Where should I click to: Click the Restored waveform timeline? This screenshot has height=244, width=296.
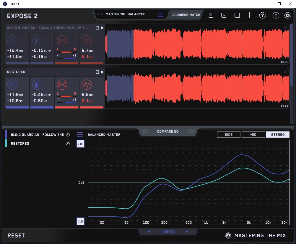197,88
